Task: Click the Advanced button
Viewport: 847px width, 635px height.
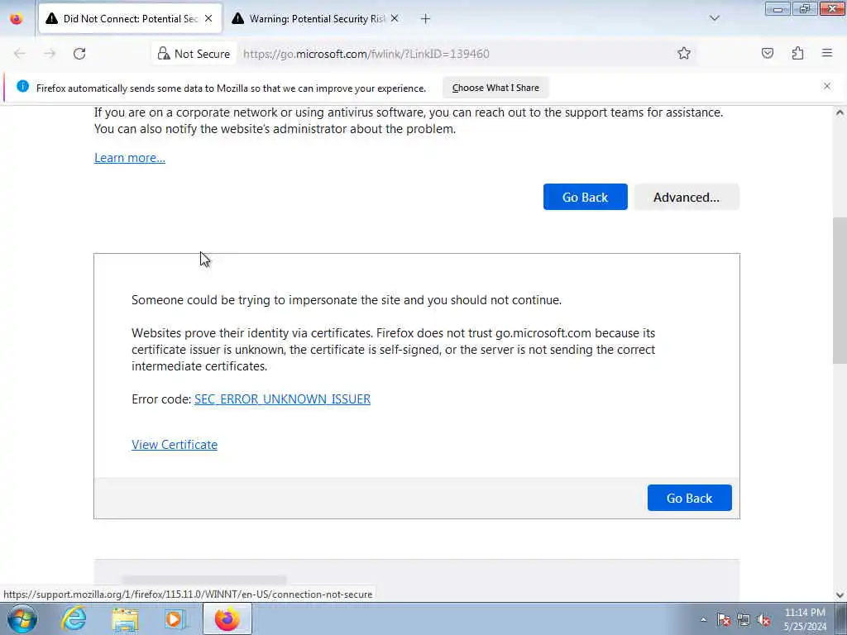Action: point(687,197)
